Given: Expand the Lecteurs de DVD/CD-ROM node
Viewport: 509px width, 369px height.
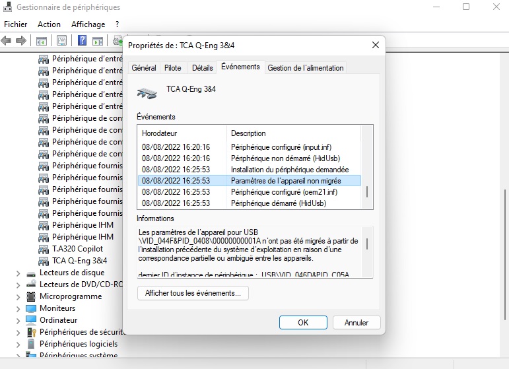Looking at the screenshot, I should (x=18, y=285).
